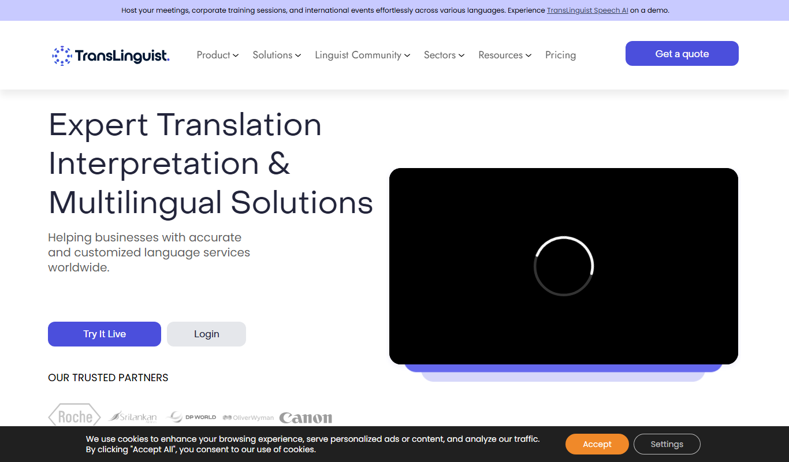This screenshot has height=462, width=789.
Task: Expand the Solutions chevron arrow
Action: click(298, 55)
